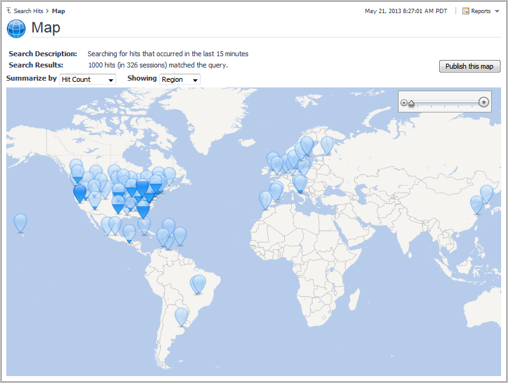Click the map pin over Italy

tap(301, 184)
